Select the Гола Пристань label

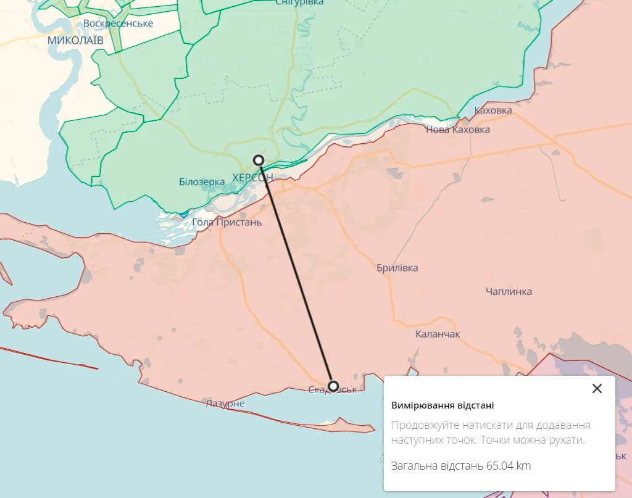[x=227, y=222]
